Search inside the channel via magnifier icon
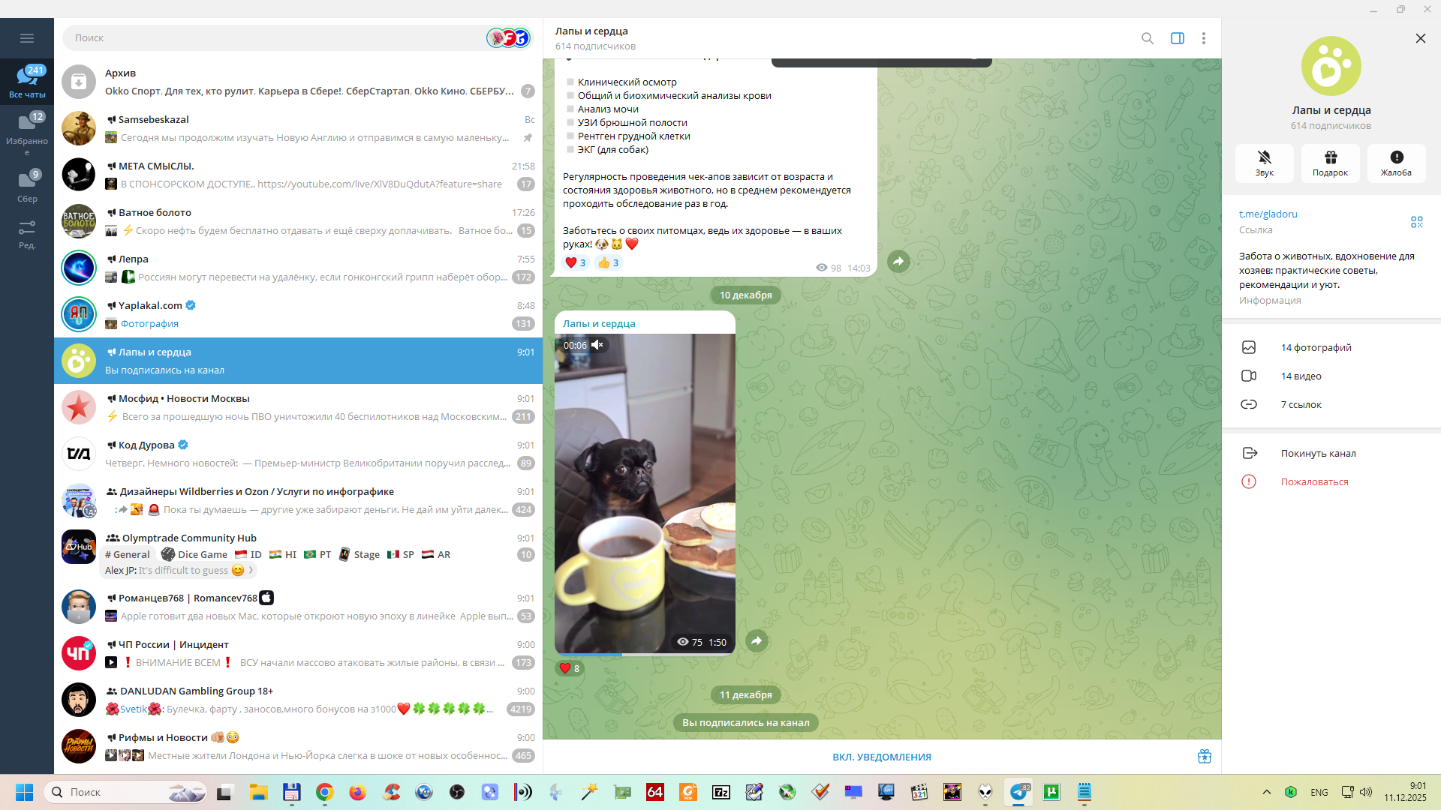The image size is (1441, 810). (x=1147, y=38)
